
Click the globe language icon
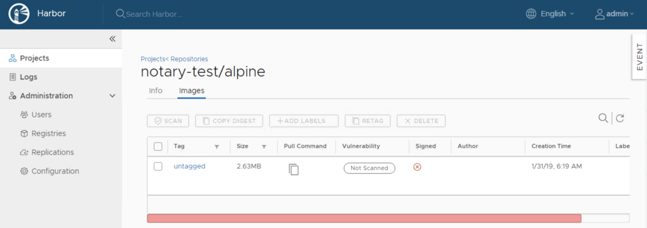(531, 14)
